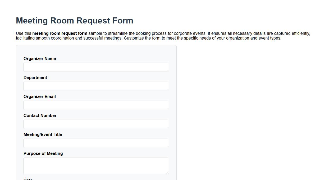Click the Meeting/Event Title field label

(x=43, y=134)
